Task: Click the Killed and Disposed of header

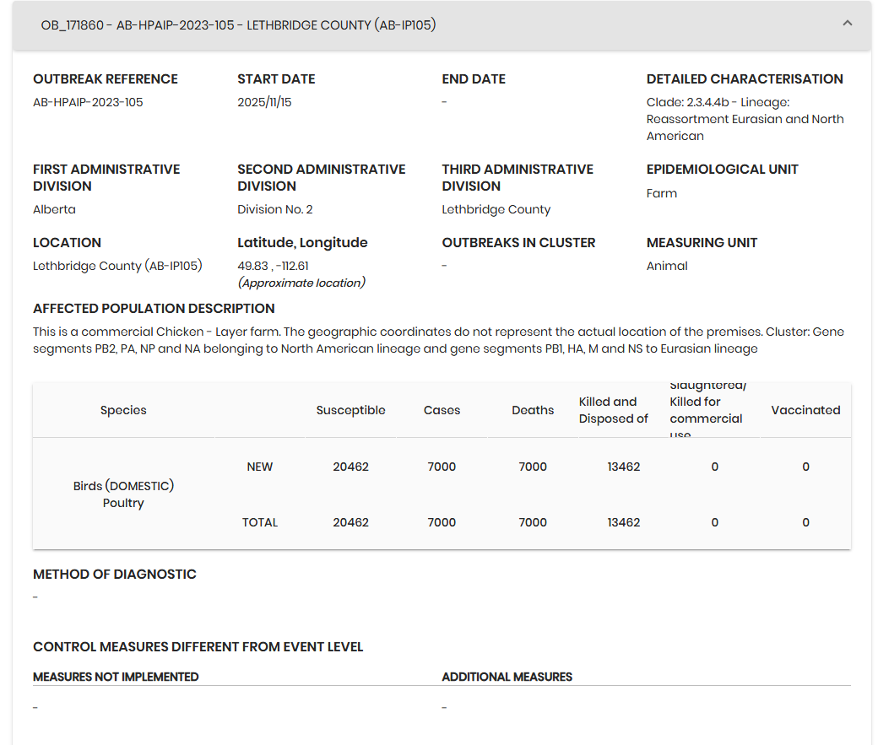Action: coord(614,410)
